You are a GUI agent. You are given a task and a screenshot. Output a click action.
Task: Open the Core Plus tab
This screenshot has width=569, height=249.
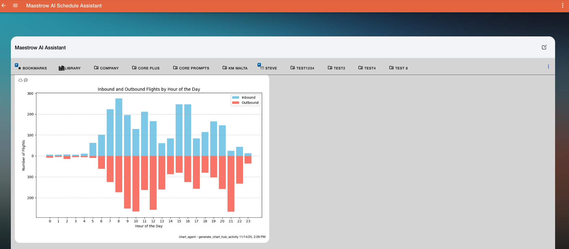coord(146,68)
